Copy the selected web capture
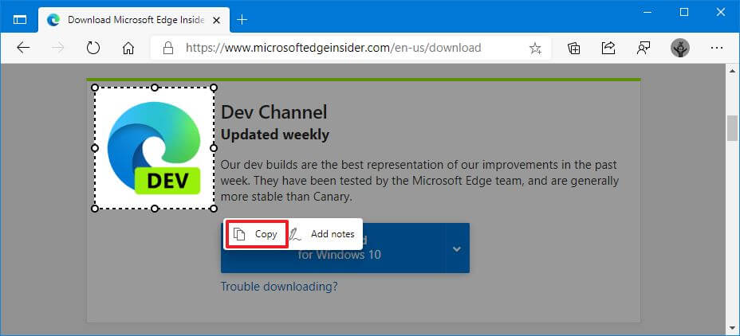Screen dimensions: 740x336 click(x=258, y=234)
